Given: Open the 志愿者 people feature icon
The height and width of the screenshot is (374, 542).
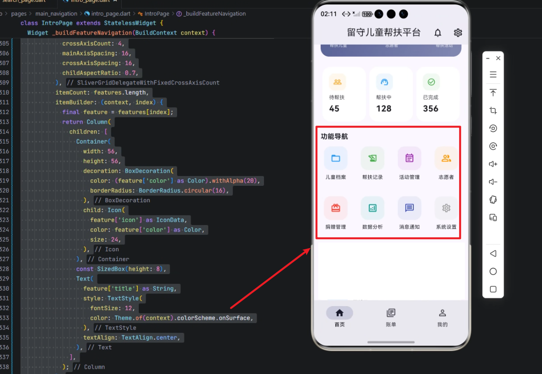Looking at the screenshot, I should pyautogui.click(x=446, y=158).
